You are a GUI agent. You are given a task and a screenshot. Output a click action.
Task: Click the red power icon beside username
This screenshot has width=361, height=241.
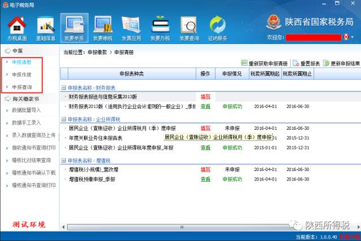point(346,37)
